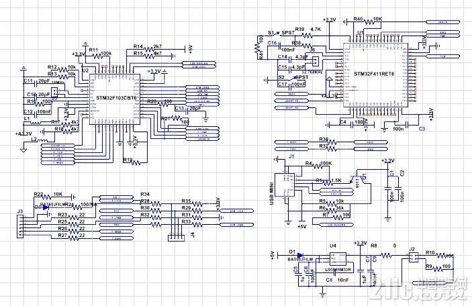Viewport: 472px width, 306px height.
Task: Click the U2 designator label
Action: pyautogui.click(x=85, y=70)
